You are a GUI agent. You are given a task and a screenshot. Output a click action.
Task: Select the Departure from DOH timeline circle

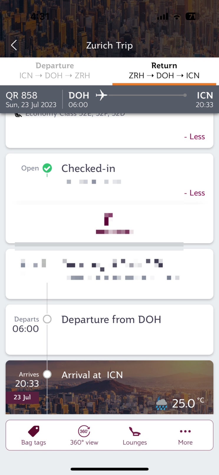pyautogui.click(x=47, y=319)
